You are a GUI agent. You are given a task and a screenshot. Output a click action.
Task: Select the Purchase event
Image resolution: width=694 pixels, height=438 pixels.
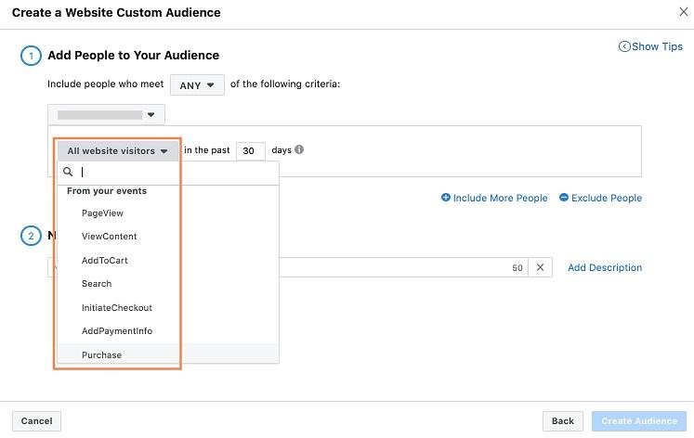click(101, 354)
